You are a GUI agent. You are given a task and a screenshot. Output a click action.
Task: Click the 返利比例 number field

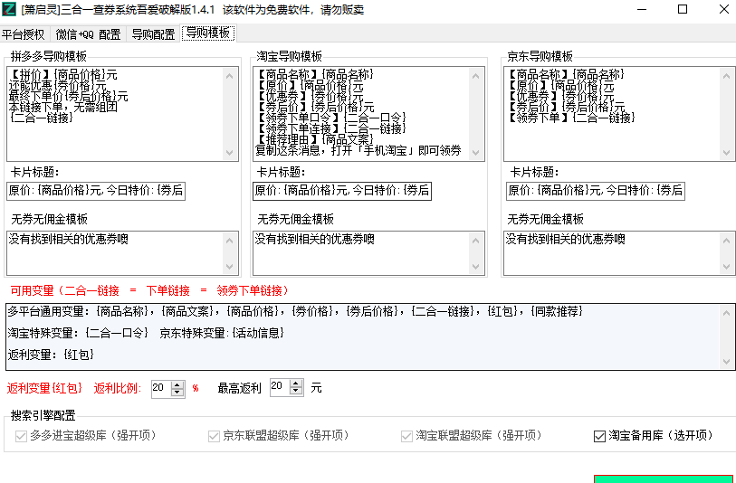pyautogui.click(x=161, y=389)
